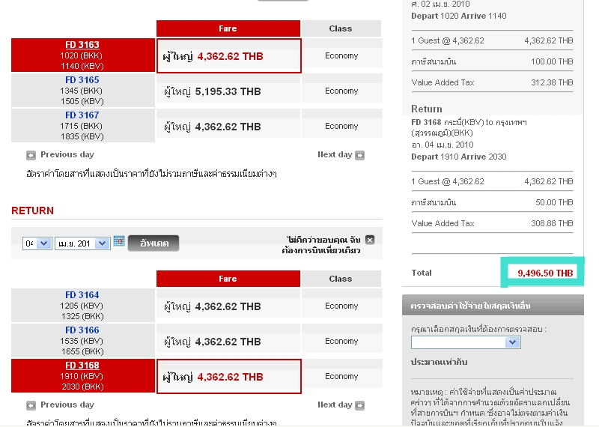Open flight FD 3164 link
This screenshot has width=599, height=427.
coord(82,294)
